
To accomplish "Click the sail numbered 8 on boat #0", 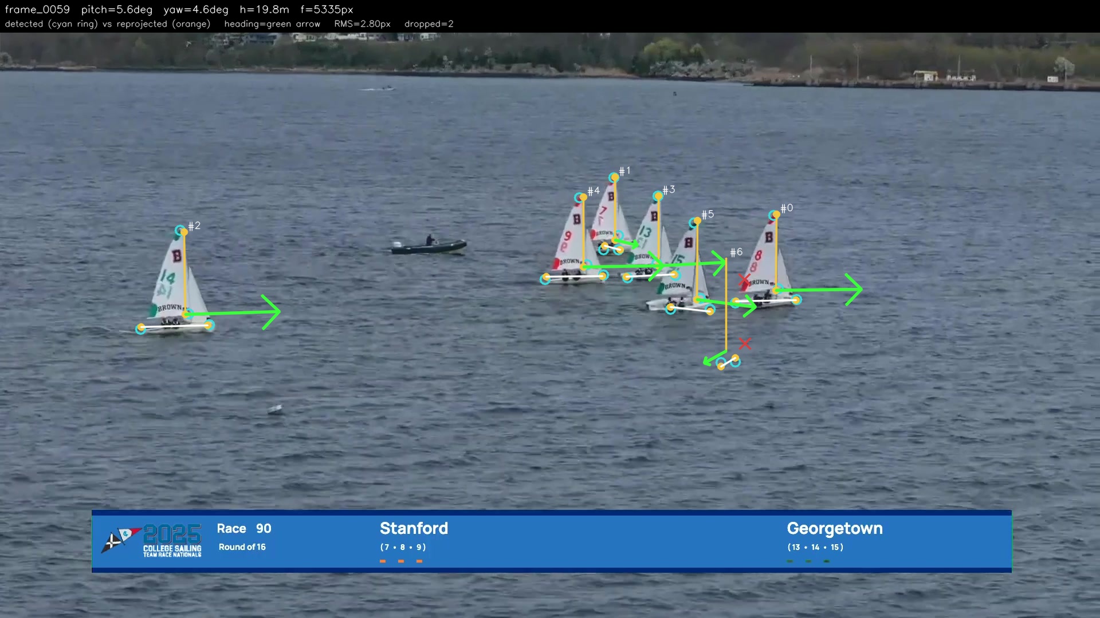I will [x=760, y=255].
